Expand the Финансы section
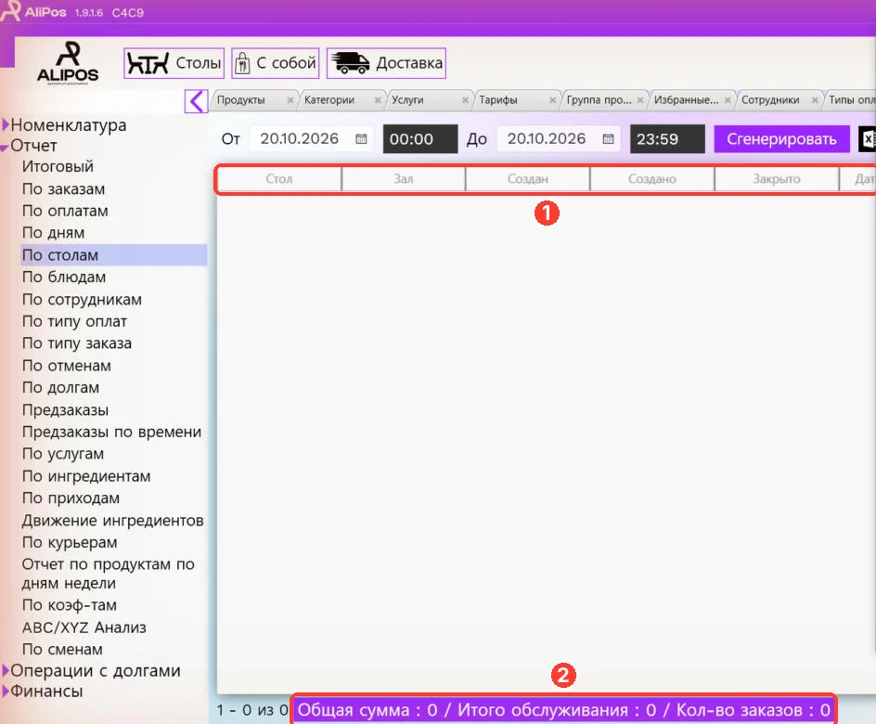Screen dimensions: 876x724 (x=6, y=692)
